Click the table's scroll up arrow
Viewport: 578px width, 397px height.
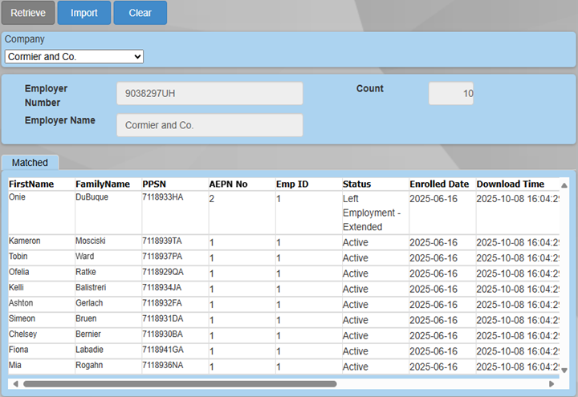(564, 185)
